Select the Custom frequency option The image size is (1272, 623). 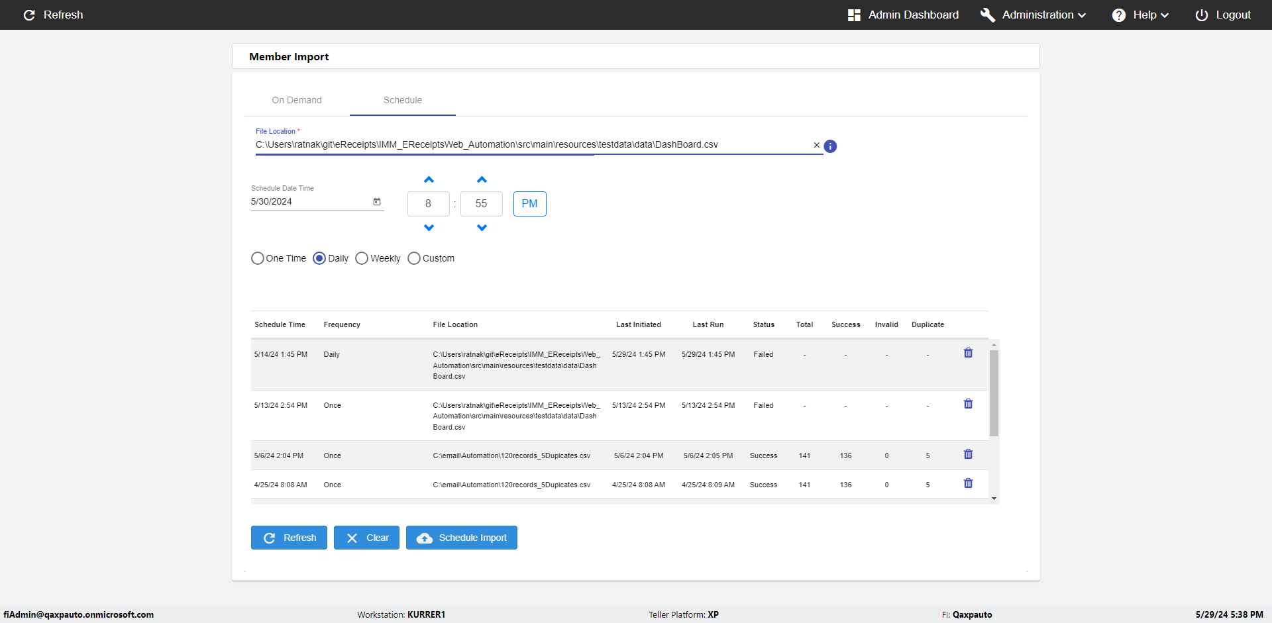click(x=414, y=258)
